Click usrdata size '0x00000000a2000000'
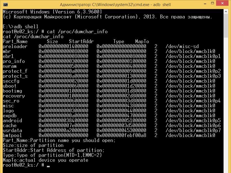The image size is (231, 173). [x=63, y=130]
